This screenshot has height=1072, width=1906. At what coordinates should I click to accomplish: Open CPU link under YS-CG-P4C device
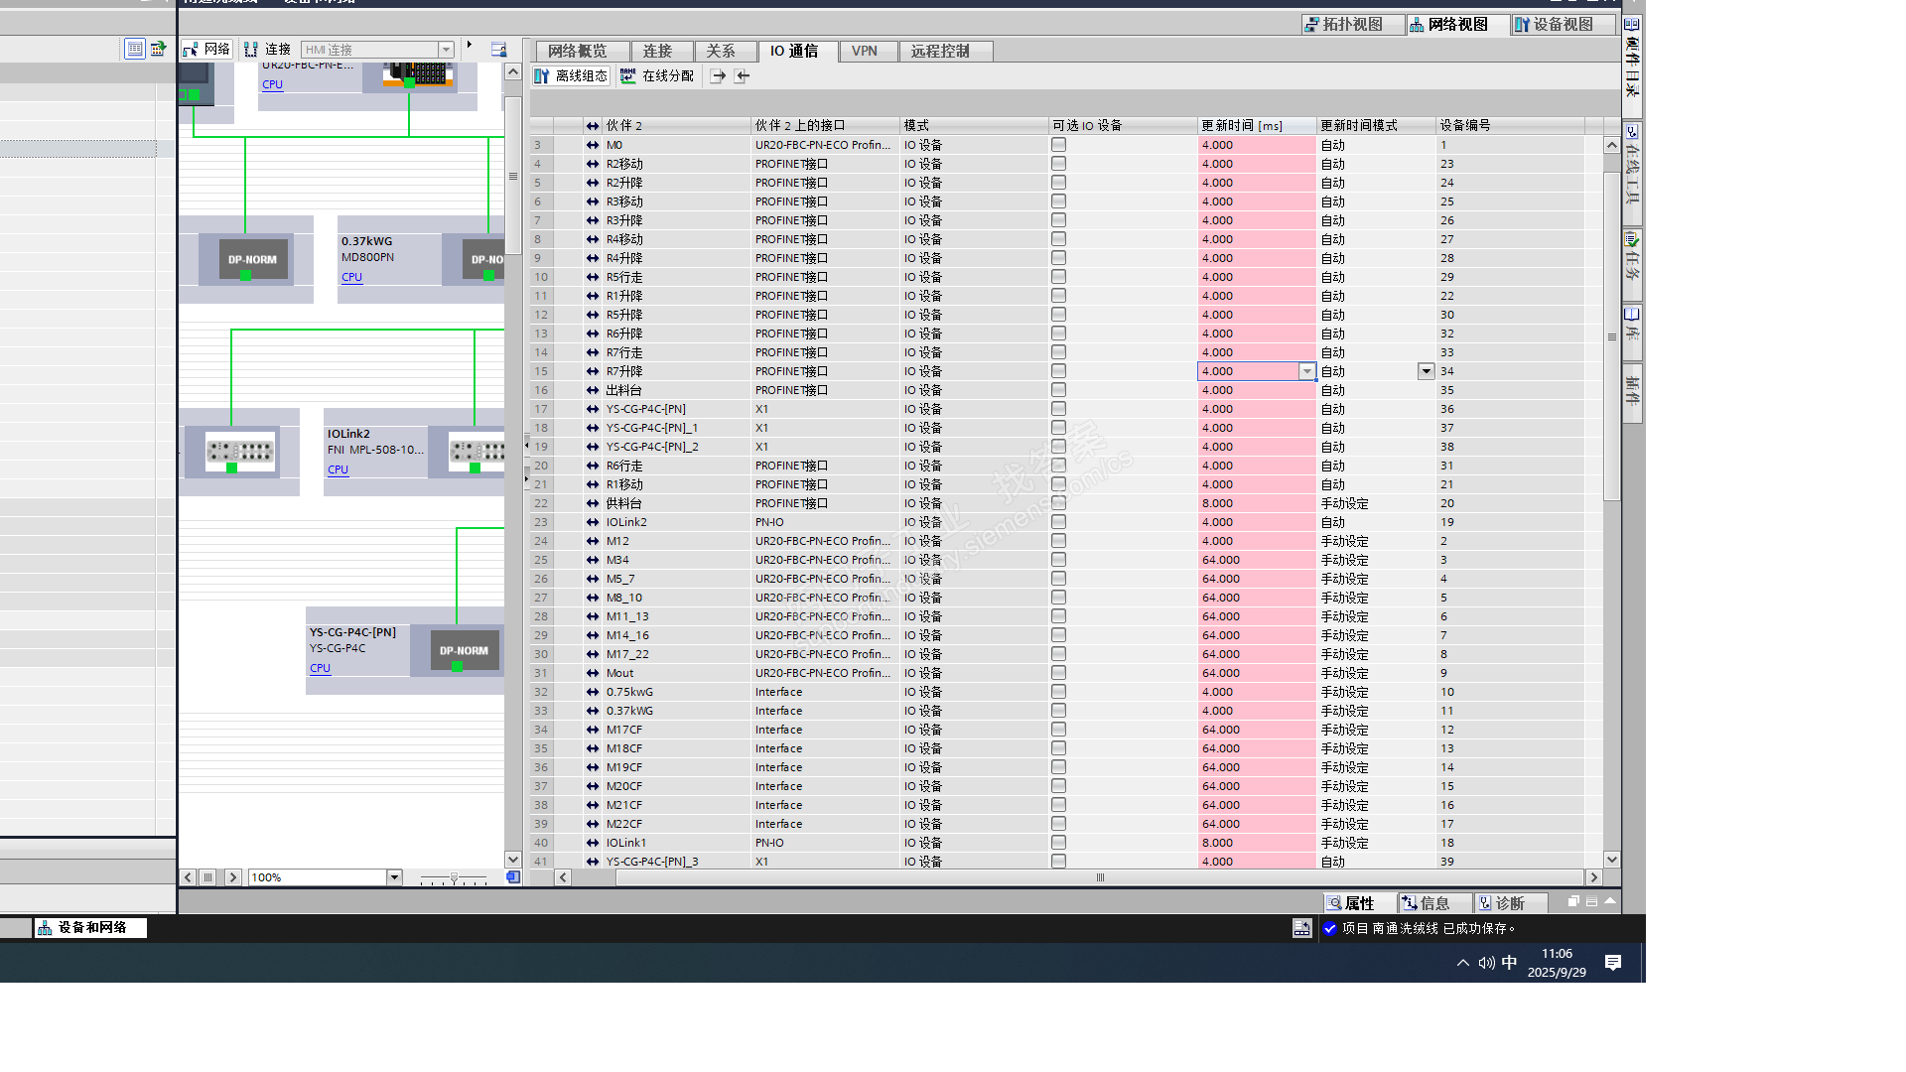coord(320,668)
